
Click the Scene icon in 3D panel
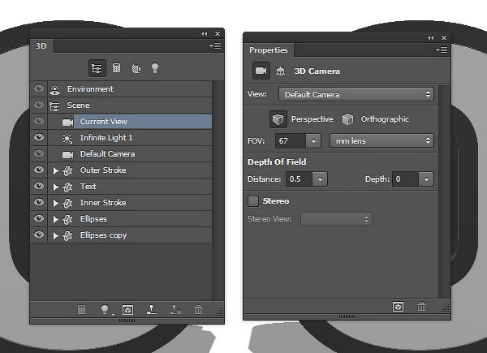click(x=54, y=106)
